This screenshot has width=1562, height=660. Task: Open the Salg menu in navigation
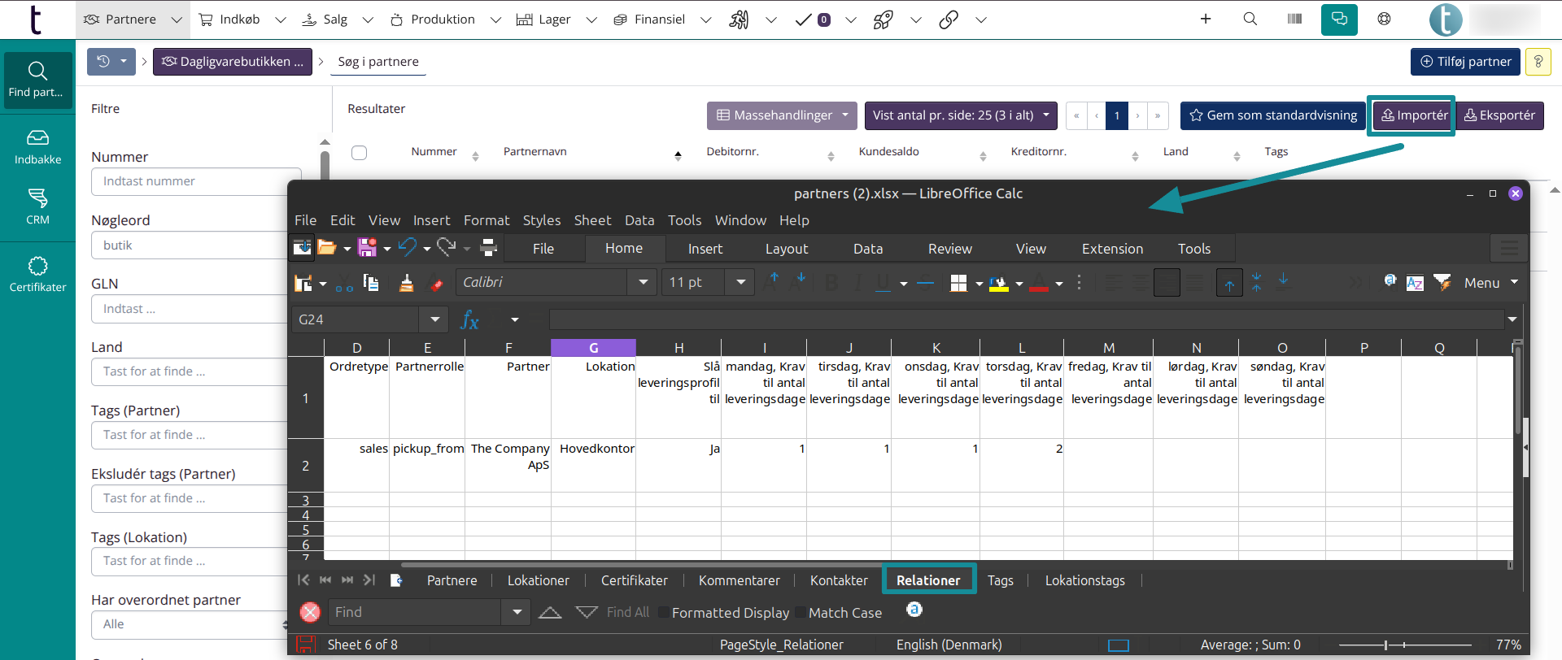click(x=335, y=20)
